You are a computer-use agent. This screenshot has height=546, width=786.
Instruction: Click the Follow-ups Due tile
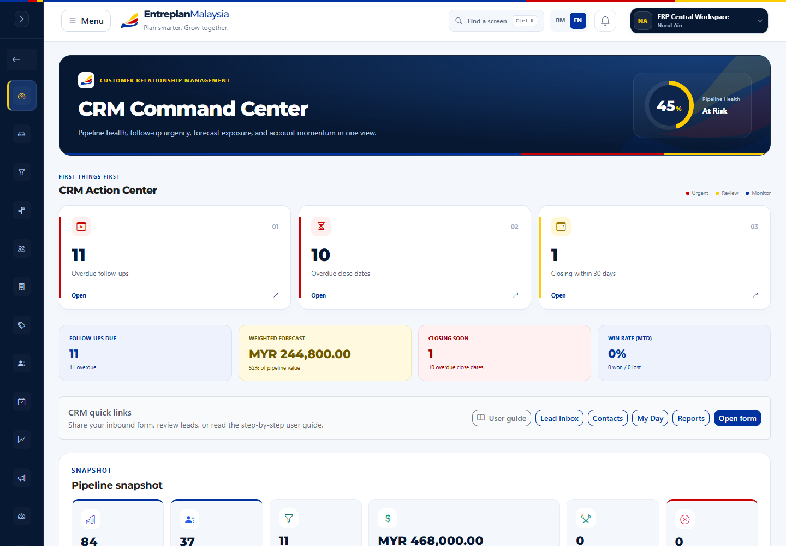coord(145,353)
